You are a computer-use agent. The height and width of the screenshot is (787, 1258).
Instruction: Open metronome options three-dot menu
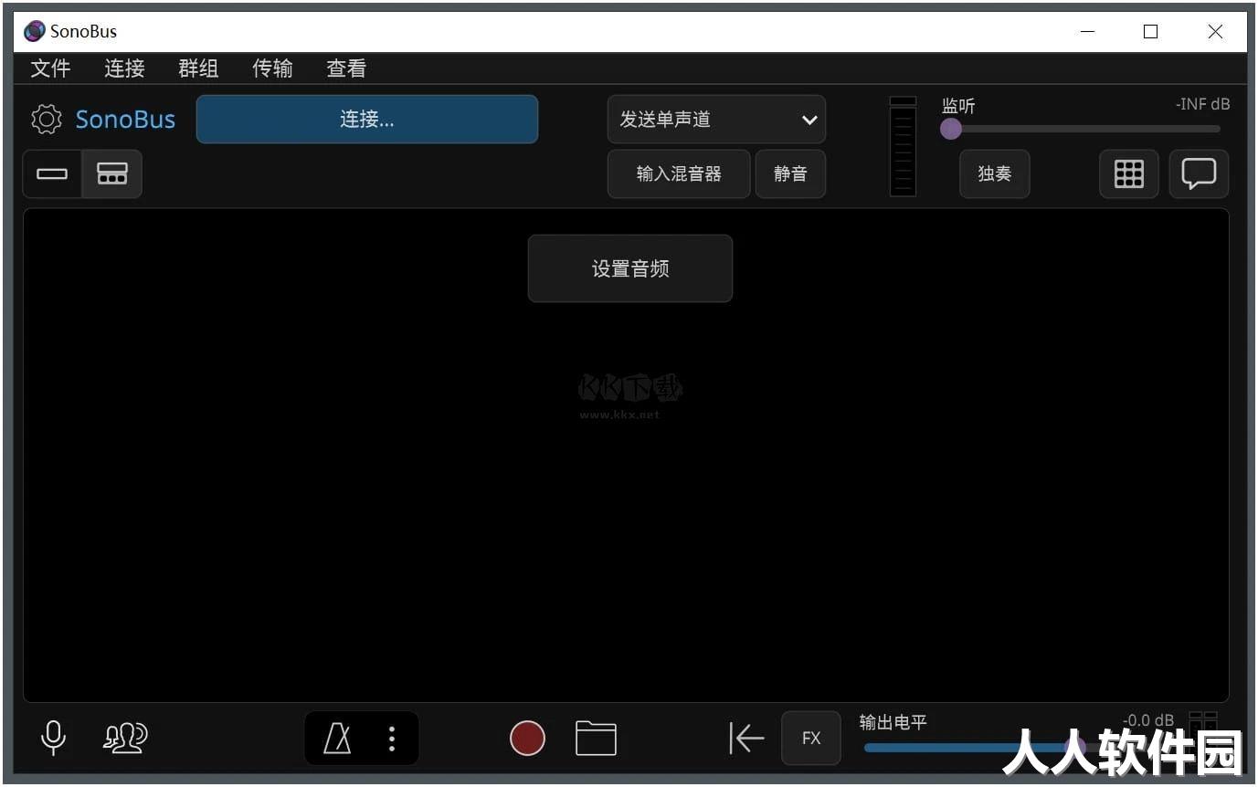[x=392, y=738]
